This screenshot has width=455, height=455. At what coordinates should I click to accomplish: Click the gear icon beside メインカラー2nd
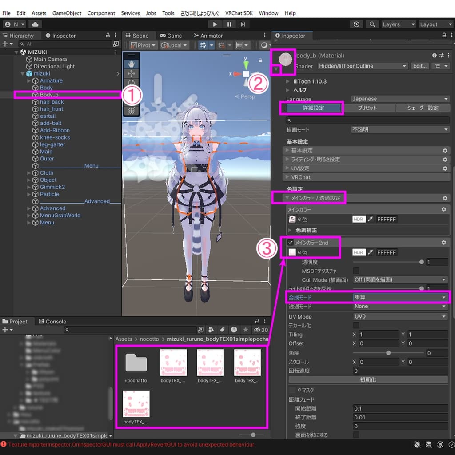[443, 243]
